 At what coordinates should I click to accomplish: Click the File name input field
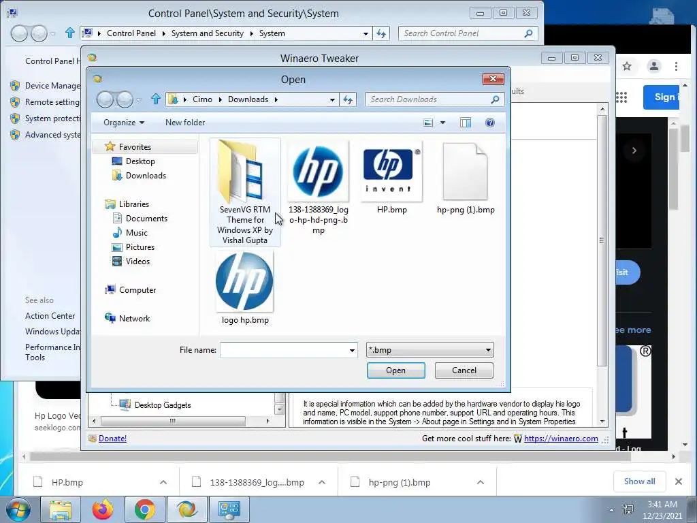285,350
